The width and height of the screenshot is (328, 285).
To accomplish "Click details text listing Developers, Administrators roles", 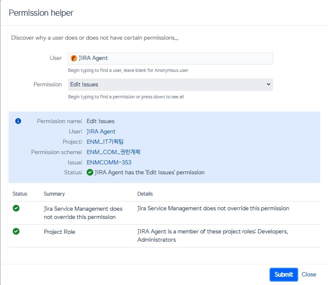I will coord(212,235).
